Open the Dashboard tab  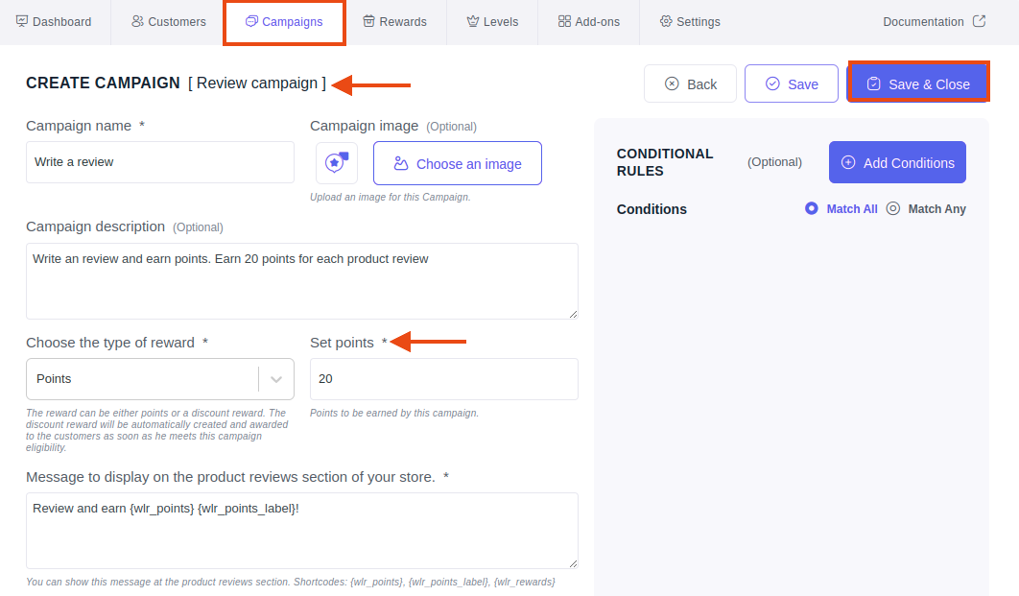pyautogui.click(x=54, y=21)
